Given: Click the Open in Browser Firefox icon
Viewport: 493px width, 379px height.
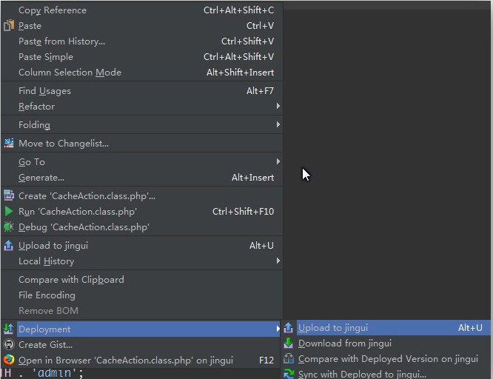Looking at the screenshot, I should tap(9, 360).
